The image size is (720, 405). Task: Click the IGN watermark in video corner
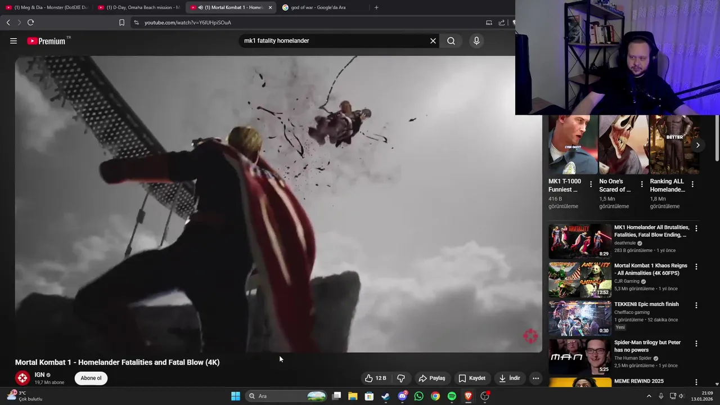click(x=530, y=336)
